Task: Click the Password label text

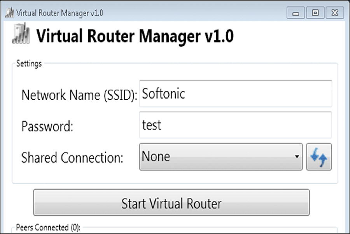Action: 47,126
